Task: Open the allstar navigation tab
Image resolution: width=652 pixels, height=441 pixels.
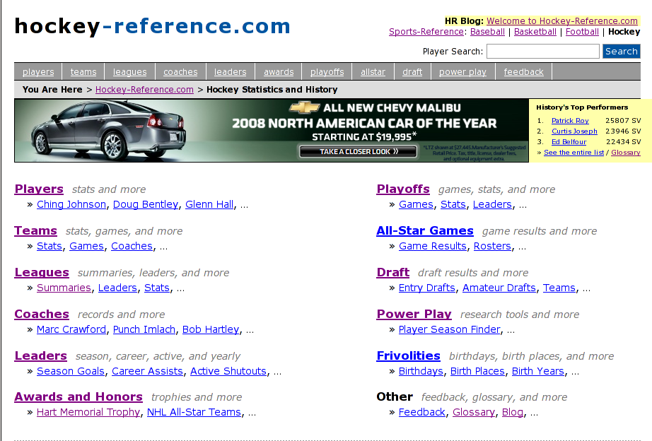Action: pos(373,72)
